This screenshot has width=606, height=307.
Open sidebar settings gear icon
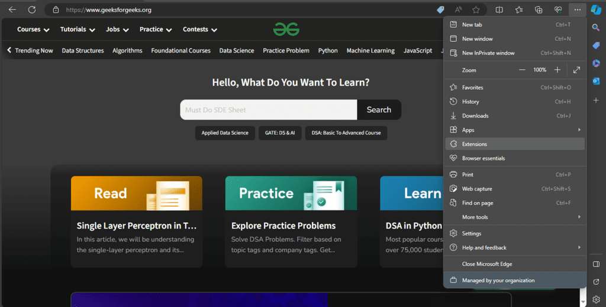point(596,299)
